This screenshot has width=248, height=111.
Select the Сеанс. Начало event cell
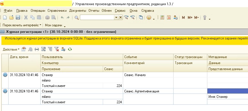pos(148,75)
